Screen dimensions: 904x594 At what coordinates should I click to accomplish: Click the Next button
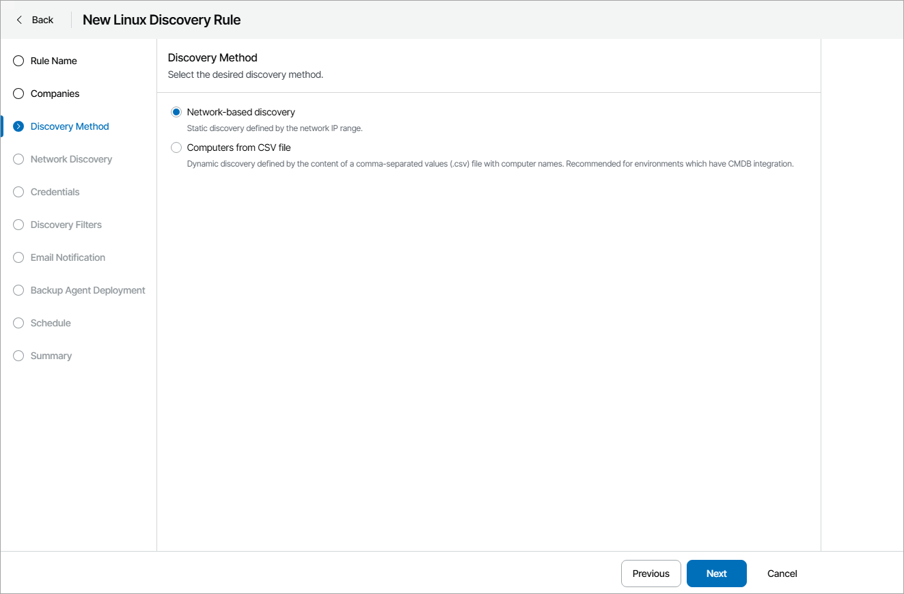(716, 574)
